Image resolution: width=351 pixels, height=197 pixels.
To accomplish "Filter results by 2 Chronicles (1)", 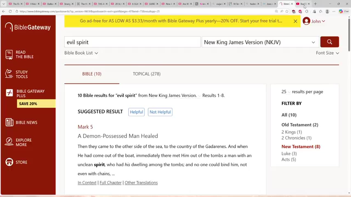I will 296,138.
